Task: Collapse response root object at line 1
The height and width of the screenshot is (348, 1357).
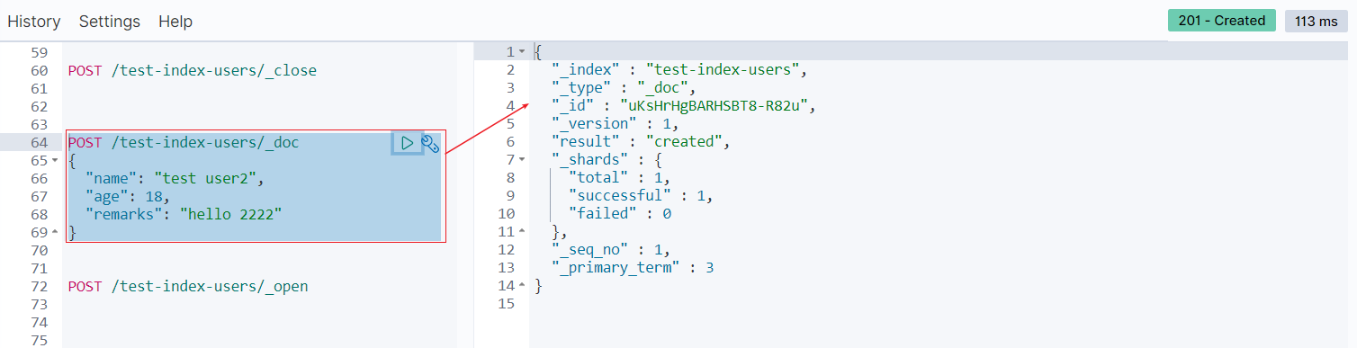Action: point(522,52)
